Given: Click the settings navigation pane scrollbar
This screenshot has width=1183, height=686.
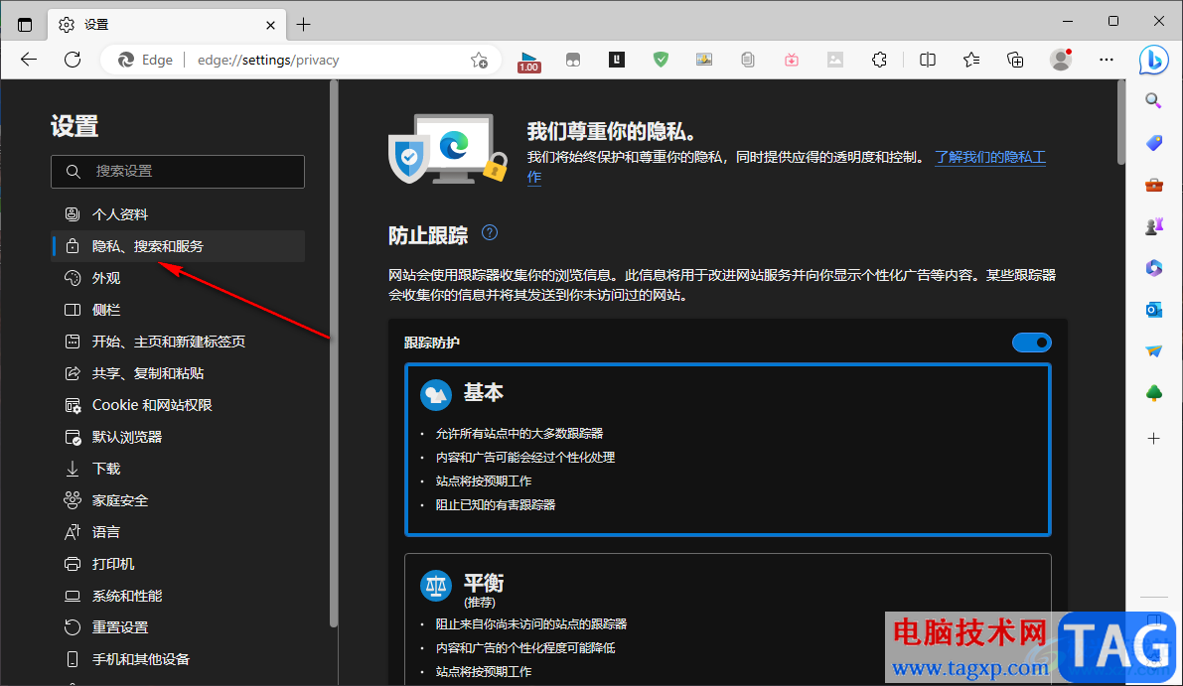Looking at the screenshot, I should tap(334, 354).
